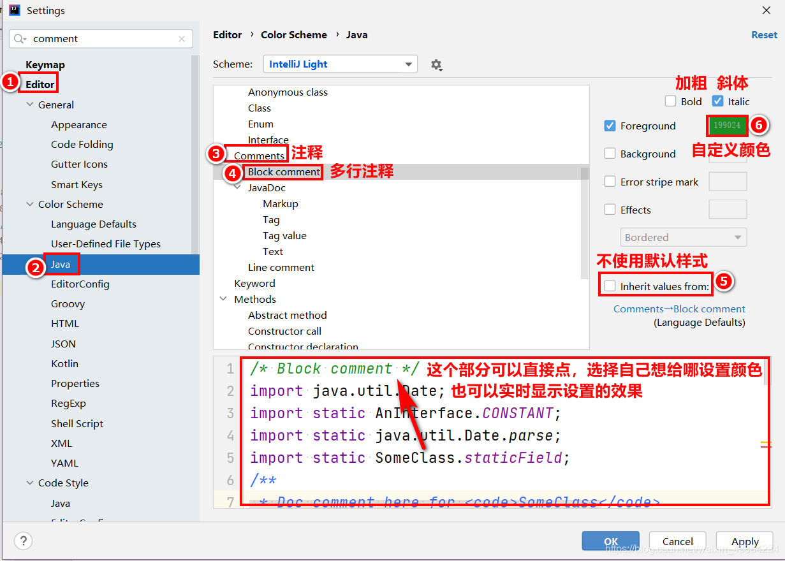This screenshot has width=785, height=561.
Task: Open Gutter Icons settings page
Action: tap(80, 164)
